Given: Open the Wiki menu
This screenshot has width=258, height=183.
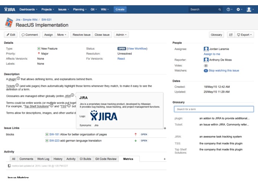Looking at the screenshot, I should click(x=105, y=9).
